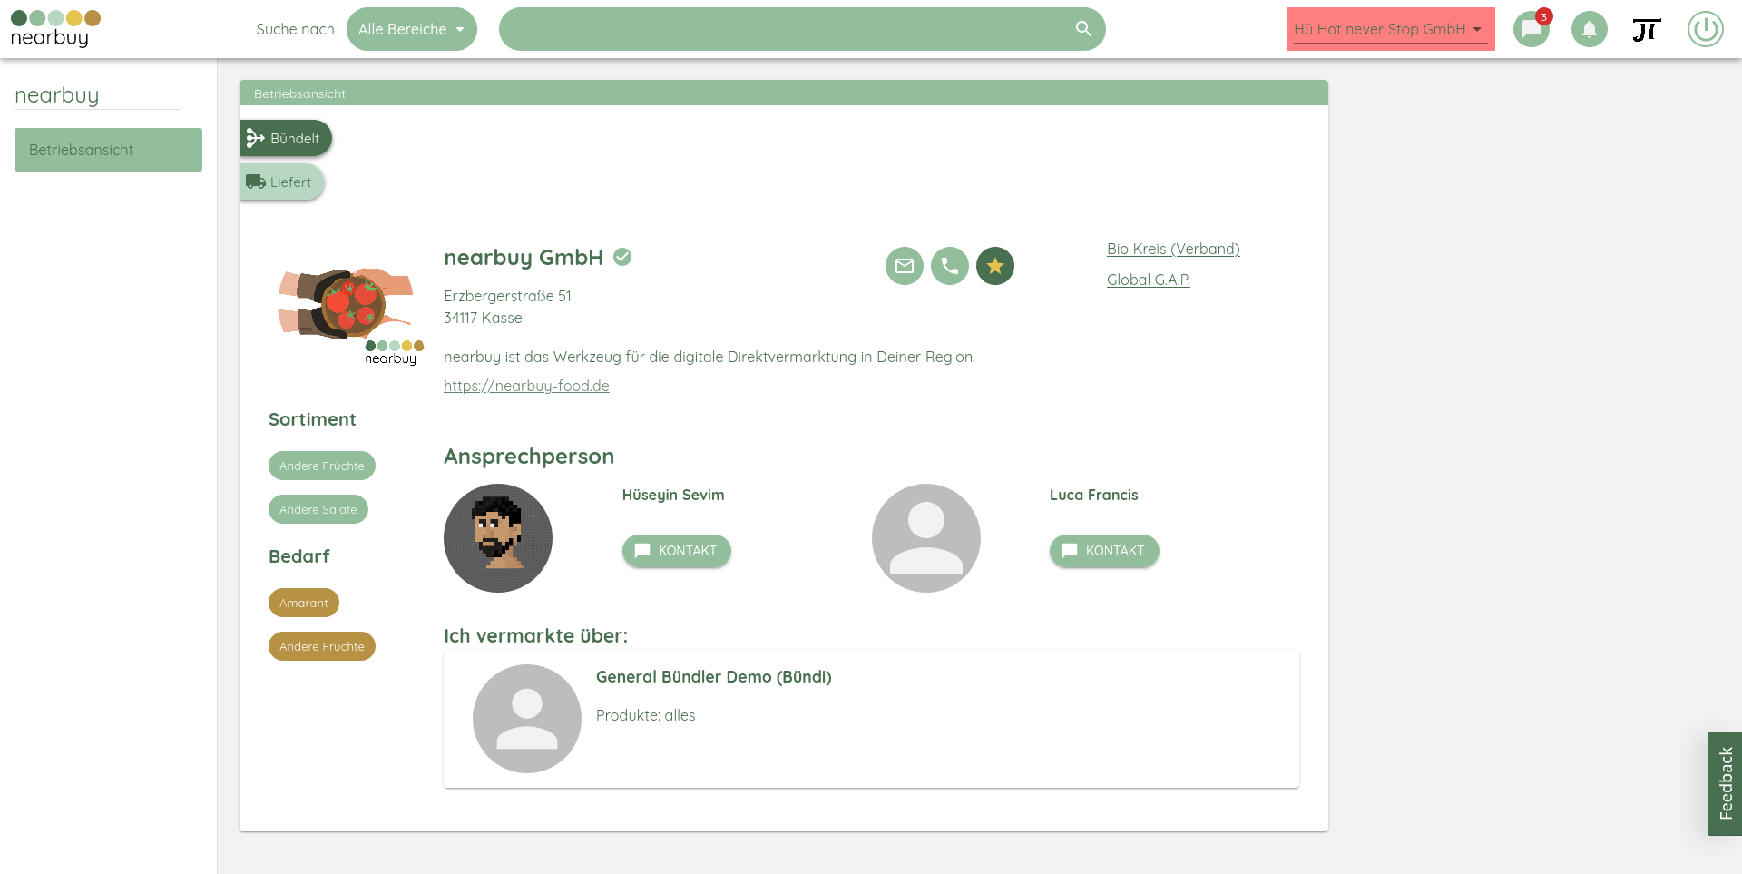Image resolution: width=1742 pixels, height=874 pixels.
Task: Open the Hü Hot never Stop GmbH dropdown
Action: click(x=1390, y=29)
